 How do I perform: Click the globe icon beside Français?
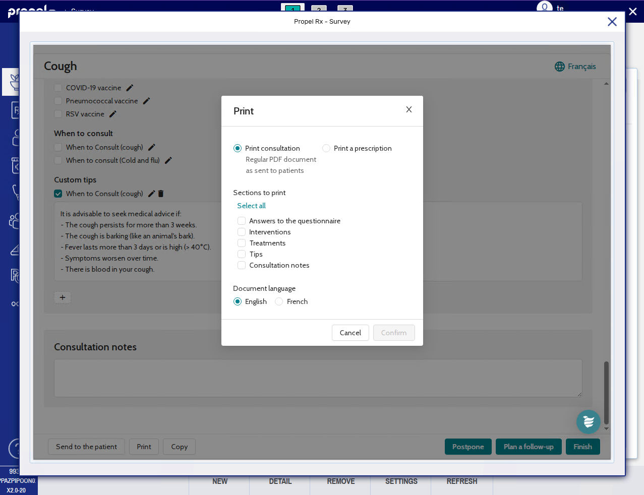(560, 67)
